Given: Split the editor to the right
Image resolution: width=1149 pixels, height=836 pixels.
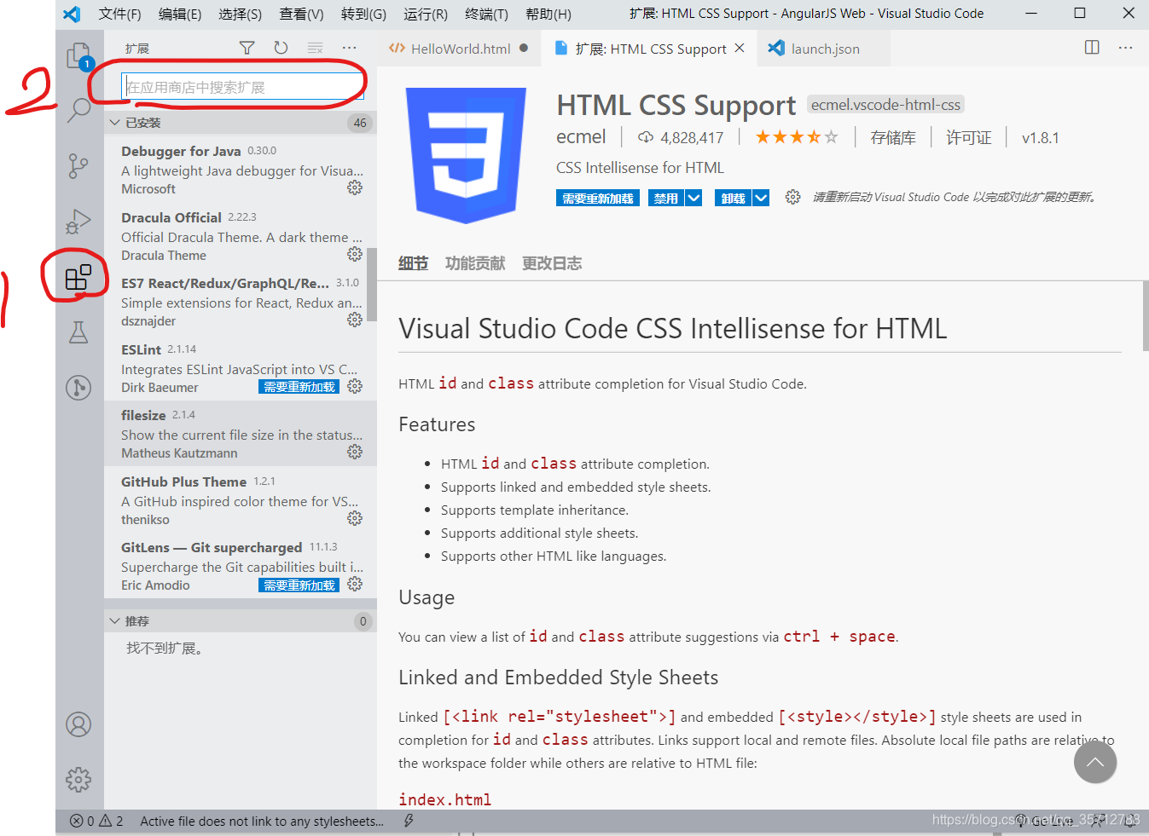Looking at the screenshot, I should [x=1092, y=48].
